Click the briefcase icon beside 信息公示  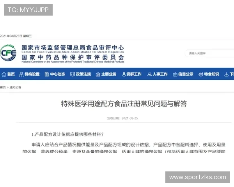coord(175,74)
